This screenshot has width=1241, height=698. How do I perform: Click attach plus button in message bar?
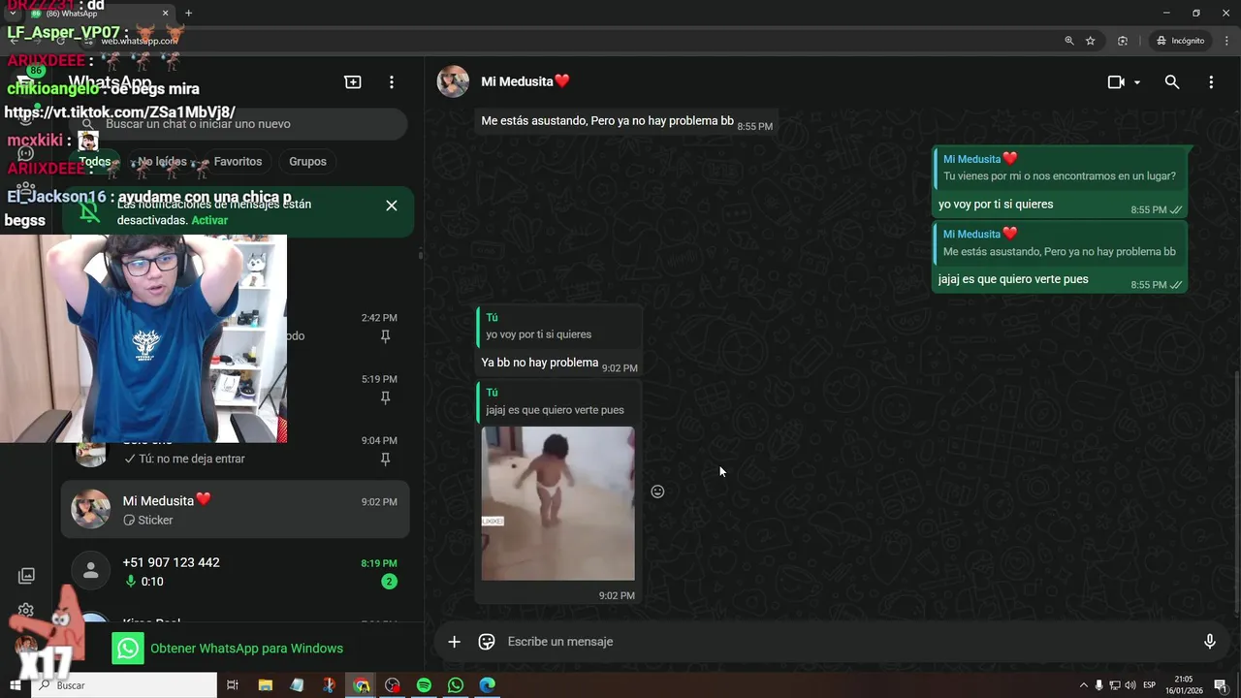454,642
